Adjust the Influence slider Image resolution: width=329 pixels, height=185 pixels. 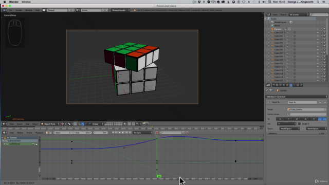pos(296,133)
